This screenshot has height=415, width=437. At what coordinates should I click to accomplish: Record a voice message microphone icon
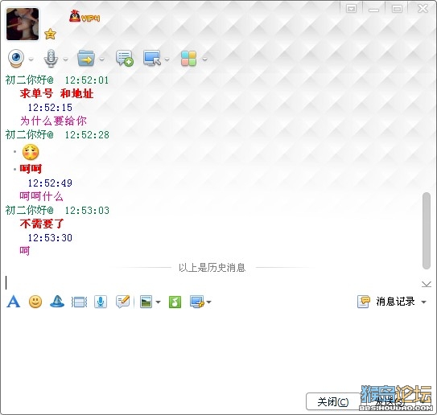tap(101, 302)
